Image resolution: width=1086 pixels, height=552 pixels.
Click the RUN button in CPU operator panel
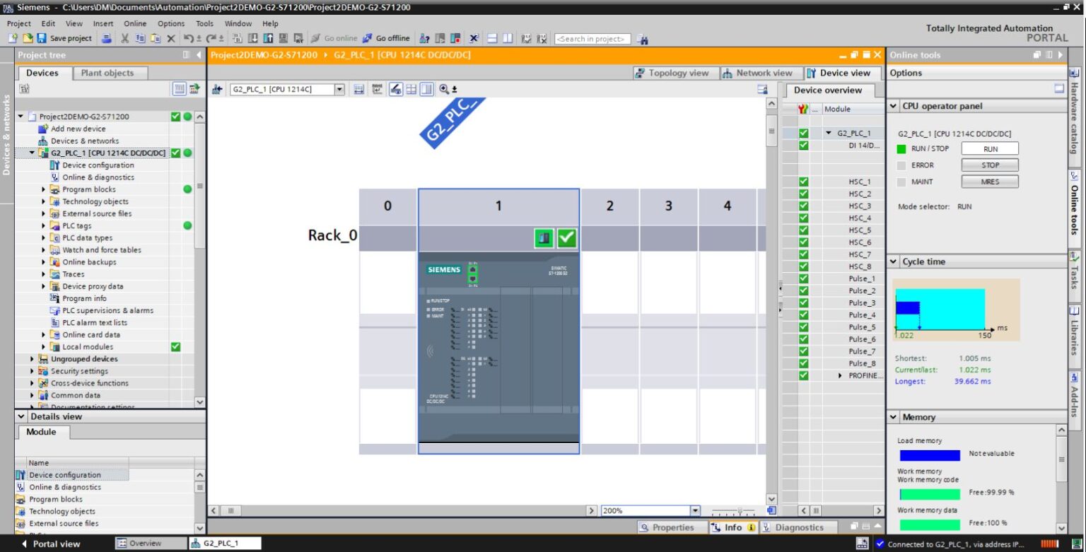990,149
